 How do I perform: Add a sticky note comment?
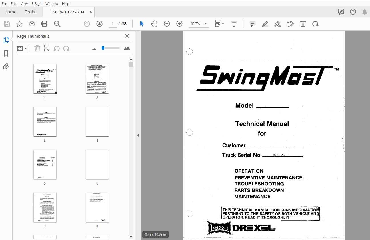(253, 24)
